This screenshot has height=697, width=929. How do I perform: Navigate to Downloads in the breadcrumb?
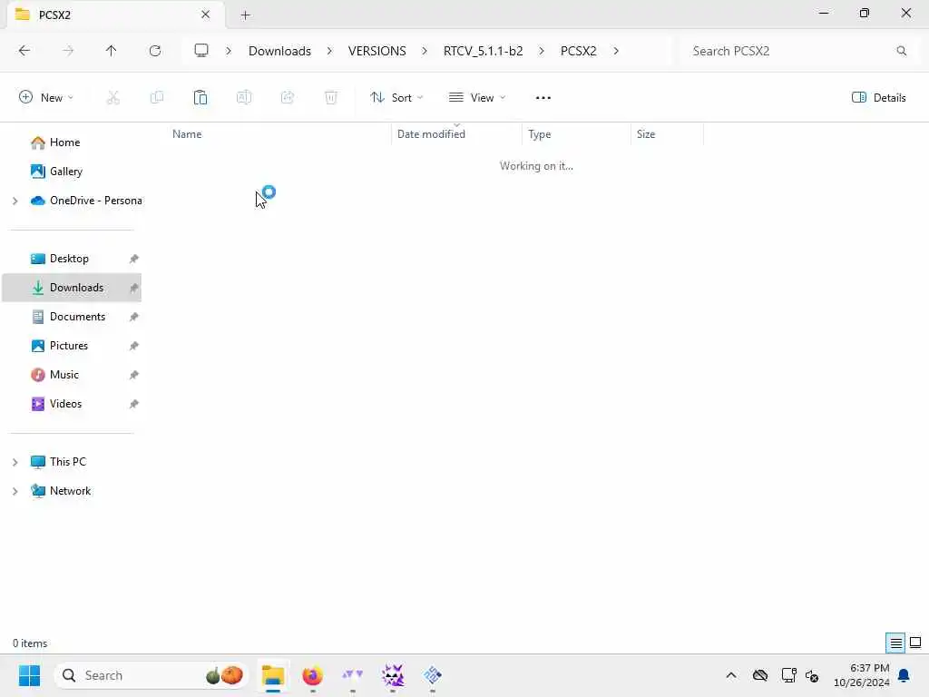coord(279,51)
